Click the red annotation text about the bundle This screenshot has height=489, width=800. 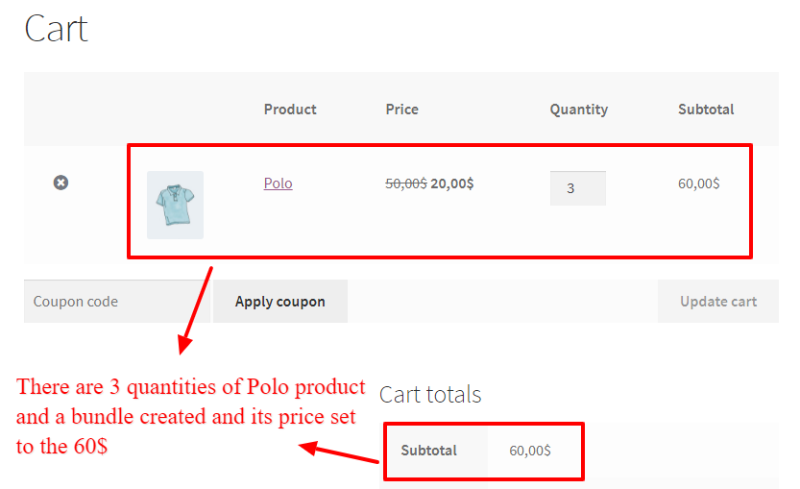point(190,417)
